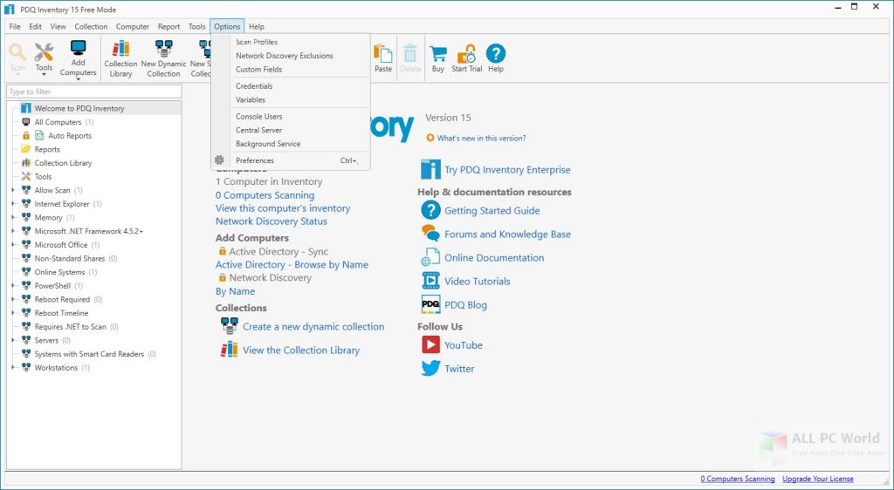Click the YouTube play icon
Image resolution: width=894 pixels, height=490 pixels.
click(x=430, y=344)
